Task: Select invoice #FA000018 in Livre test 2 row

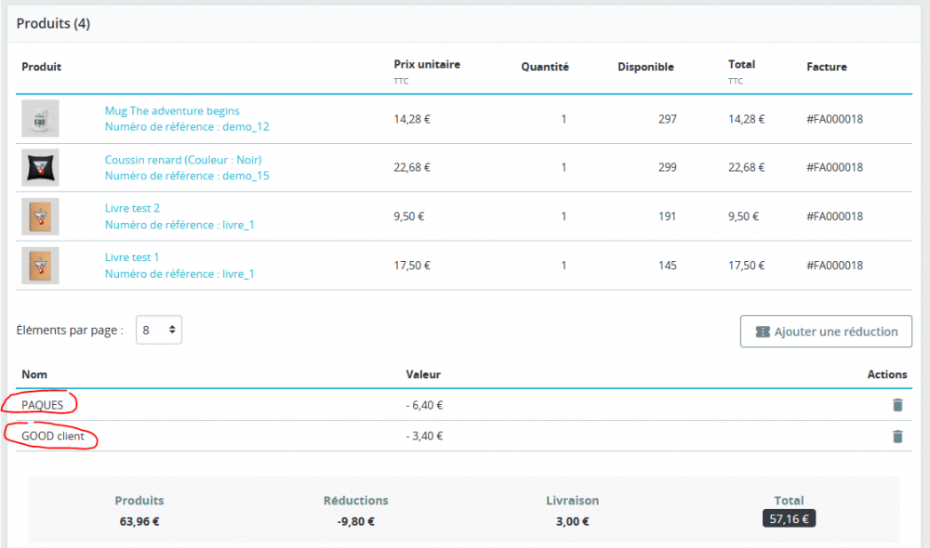Action: click(834, 216)
